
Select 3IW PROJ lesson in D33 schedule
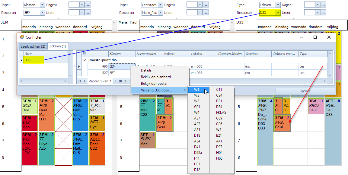[x=316, y=106]
